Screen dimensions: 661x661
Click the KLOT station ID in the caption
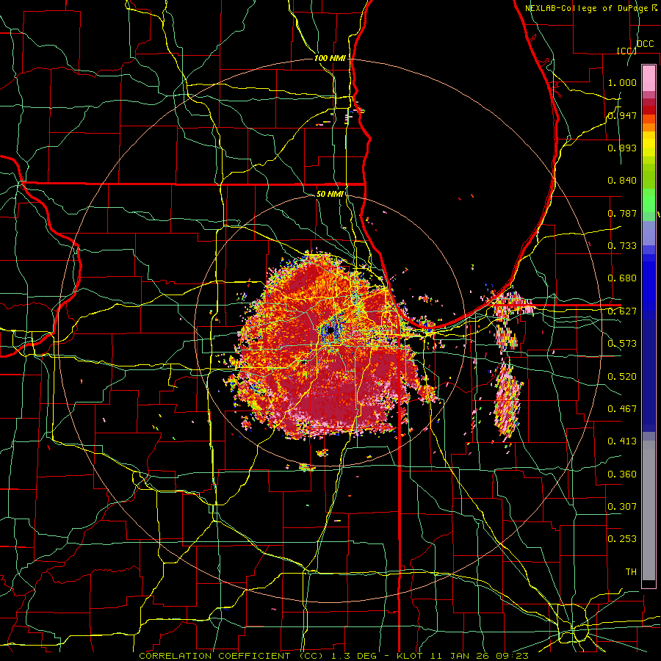point(409,656)
